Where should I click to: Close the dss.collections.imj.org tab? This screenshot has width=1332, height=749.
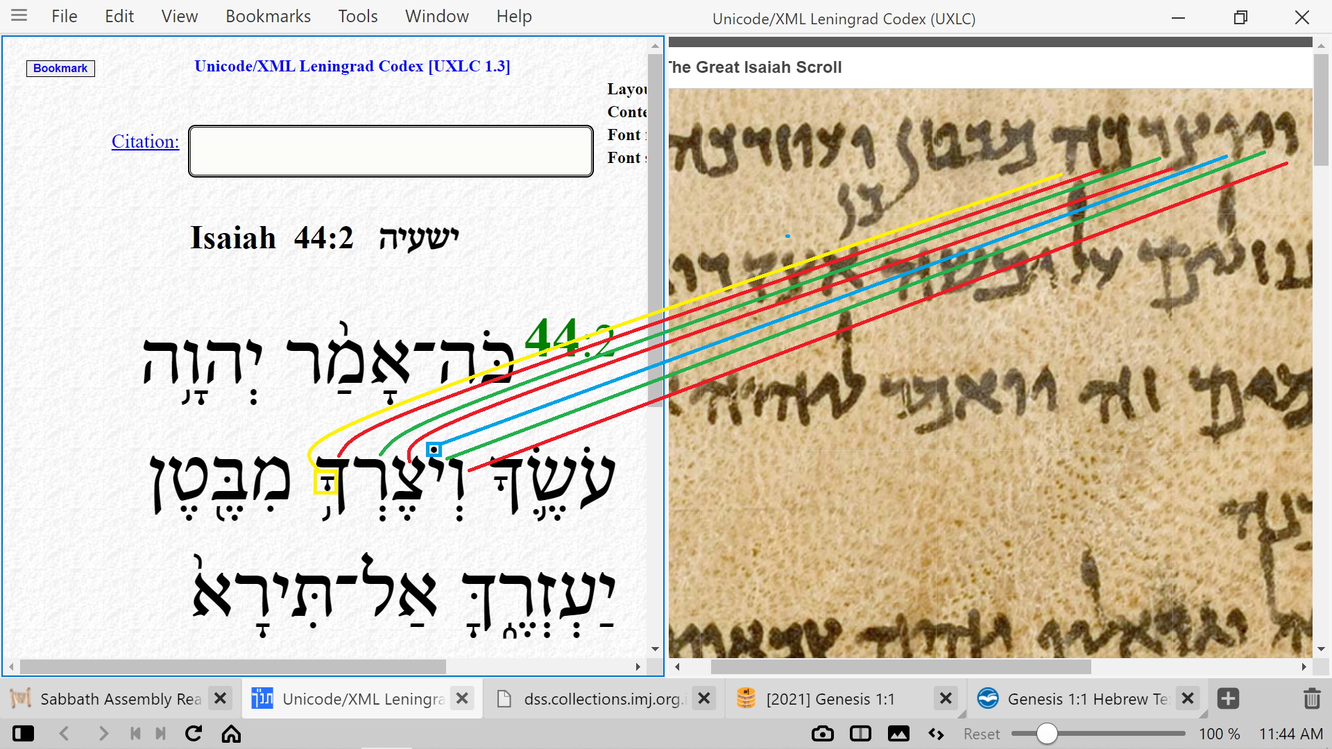pos(703,698)
